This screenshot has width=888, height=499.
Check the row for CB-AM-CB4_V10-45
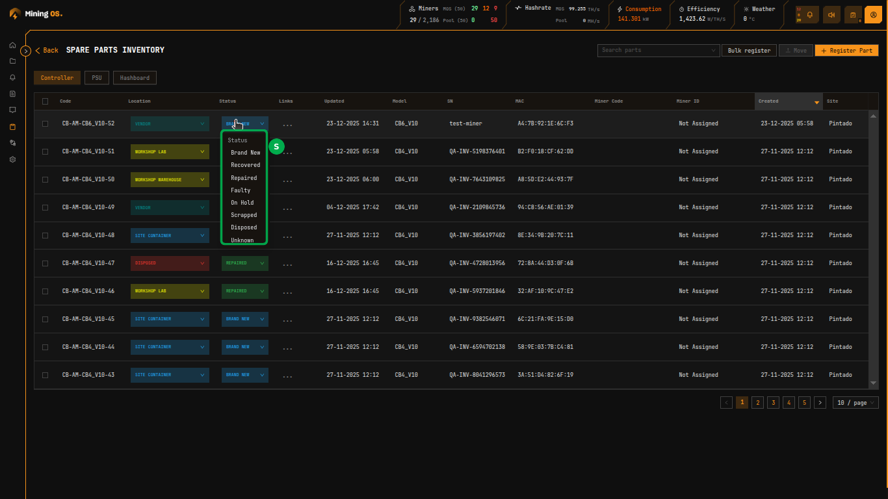[45, 319]
